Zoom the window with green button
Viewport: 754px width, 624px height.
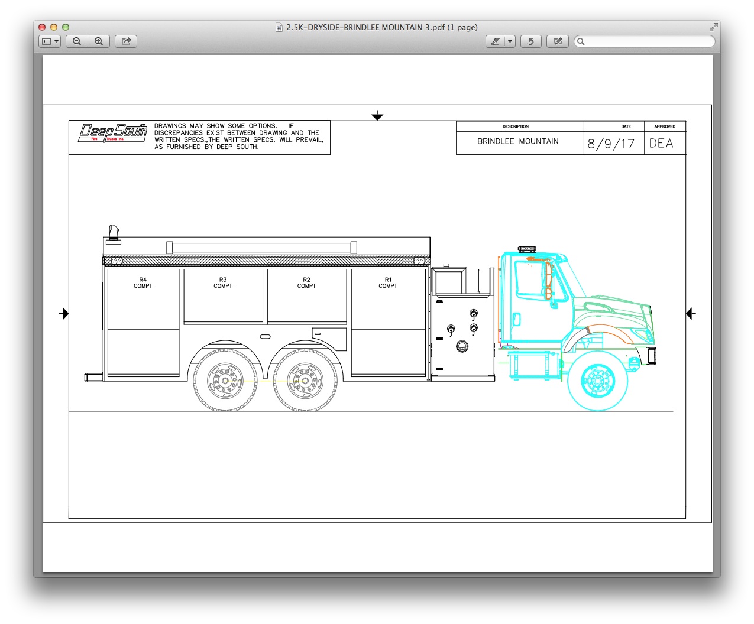[x=66, y=27]
